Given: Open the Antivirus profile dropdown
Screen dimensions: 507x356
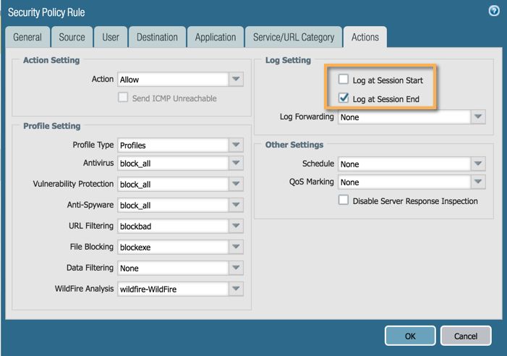Looking at the screenshot, I should click(237, 164).
